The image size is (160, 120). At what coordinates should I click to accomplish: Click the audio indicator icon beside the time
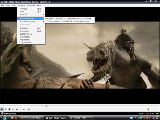coord(157,113)
